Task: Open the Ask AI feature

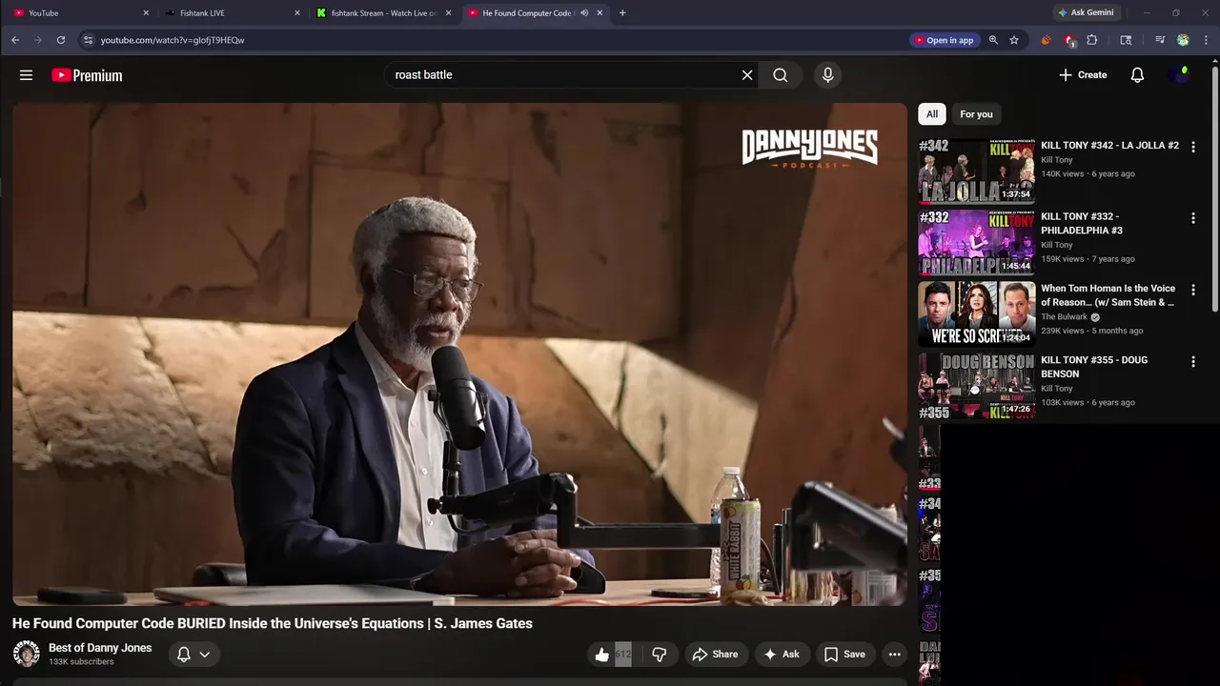Action: (x=781, y=655)
